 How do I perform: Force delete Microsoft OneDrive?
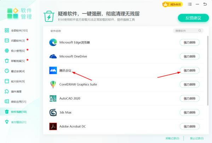pos(189,56)
